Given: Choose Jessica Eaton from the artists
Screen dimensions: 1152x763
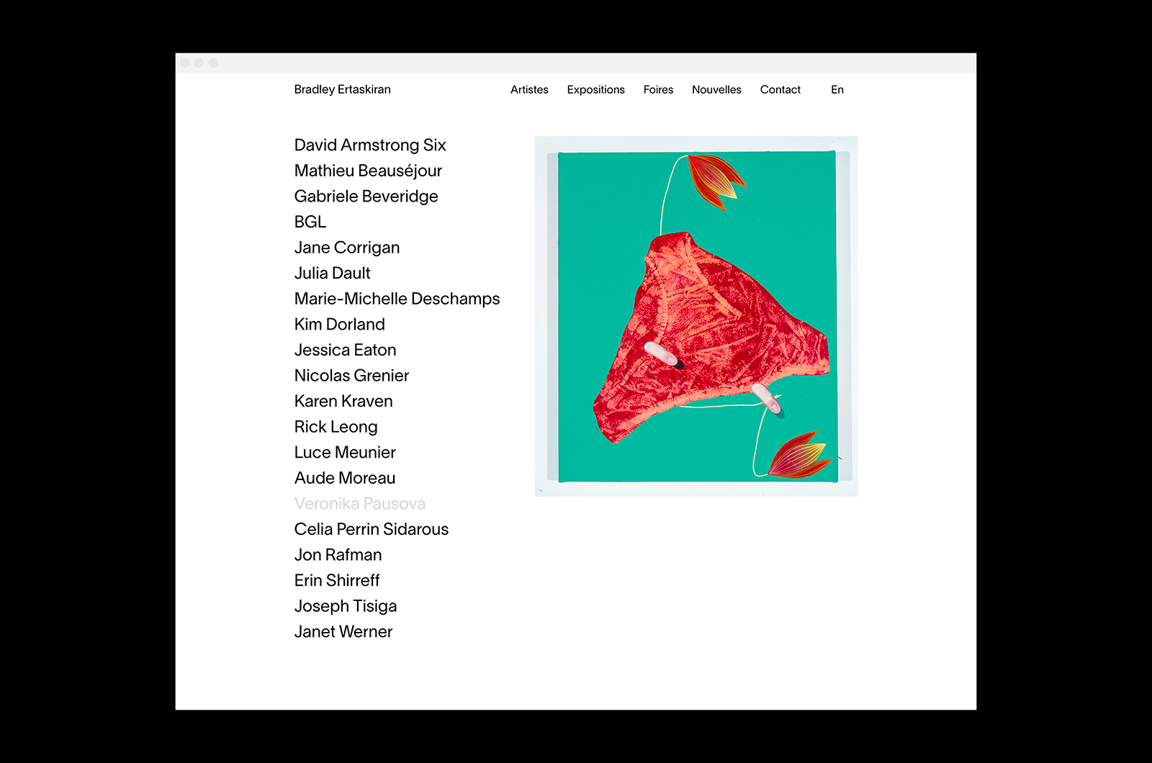Looking at the screenshot, I should tap(345, 350).
